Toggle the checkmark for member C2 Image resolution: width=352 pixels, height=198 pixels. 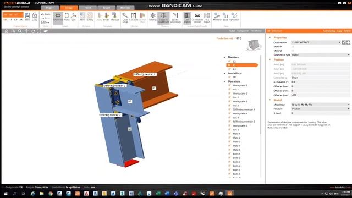pyautogui.click(x=229, y=61)
